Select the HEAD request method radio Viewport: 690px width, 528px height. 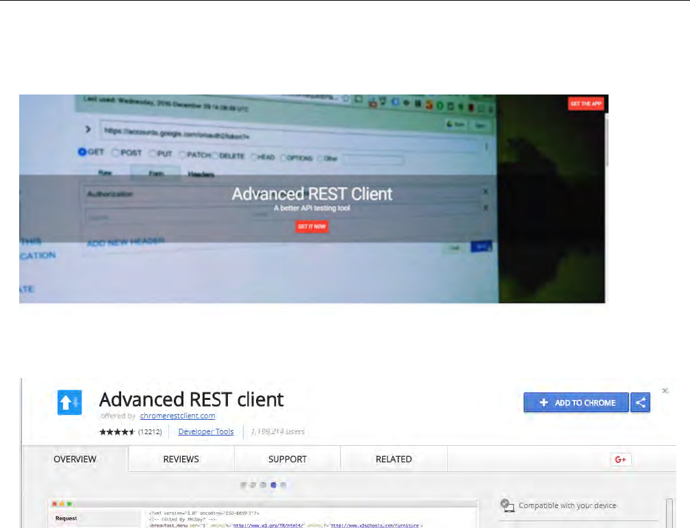pyautogui.click(x=254, y=157)
